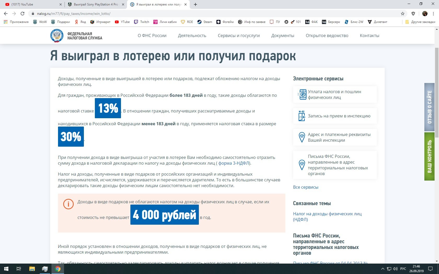Image resolution: width=439 pixels, height=274 pixels.
Task: Switch to the Выиграй Sony PlayStation 4 Pro tab
Action: [x=96, y=4]
